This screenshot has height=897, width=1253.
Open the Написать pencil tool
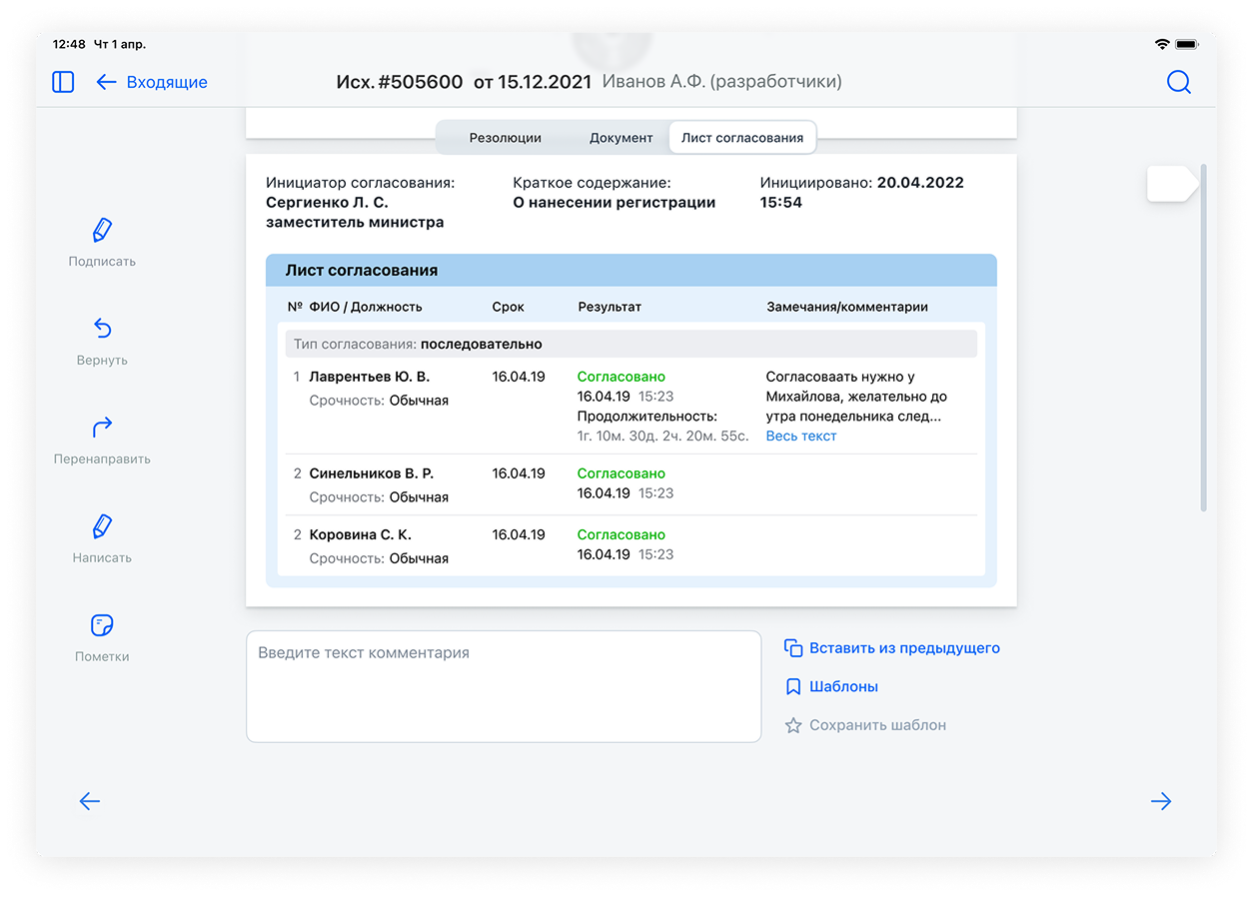tap(102, 527)
